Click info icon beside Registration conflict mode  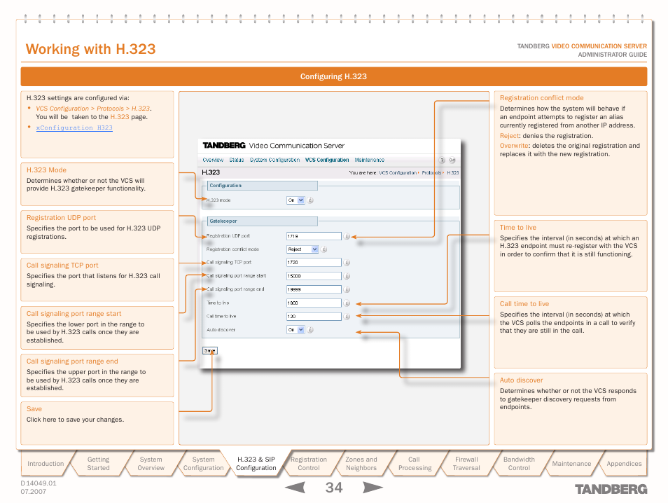click(x=323, y=249)
